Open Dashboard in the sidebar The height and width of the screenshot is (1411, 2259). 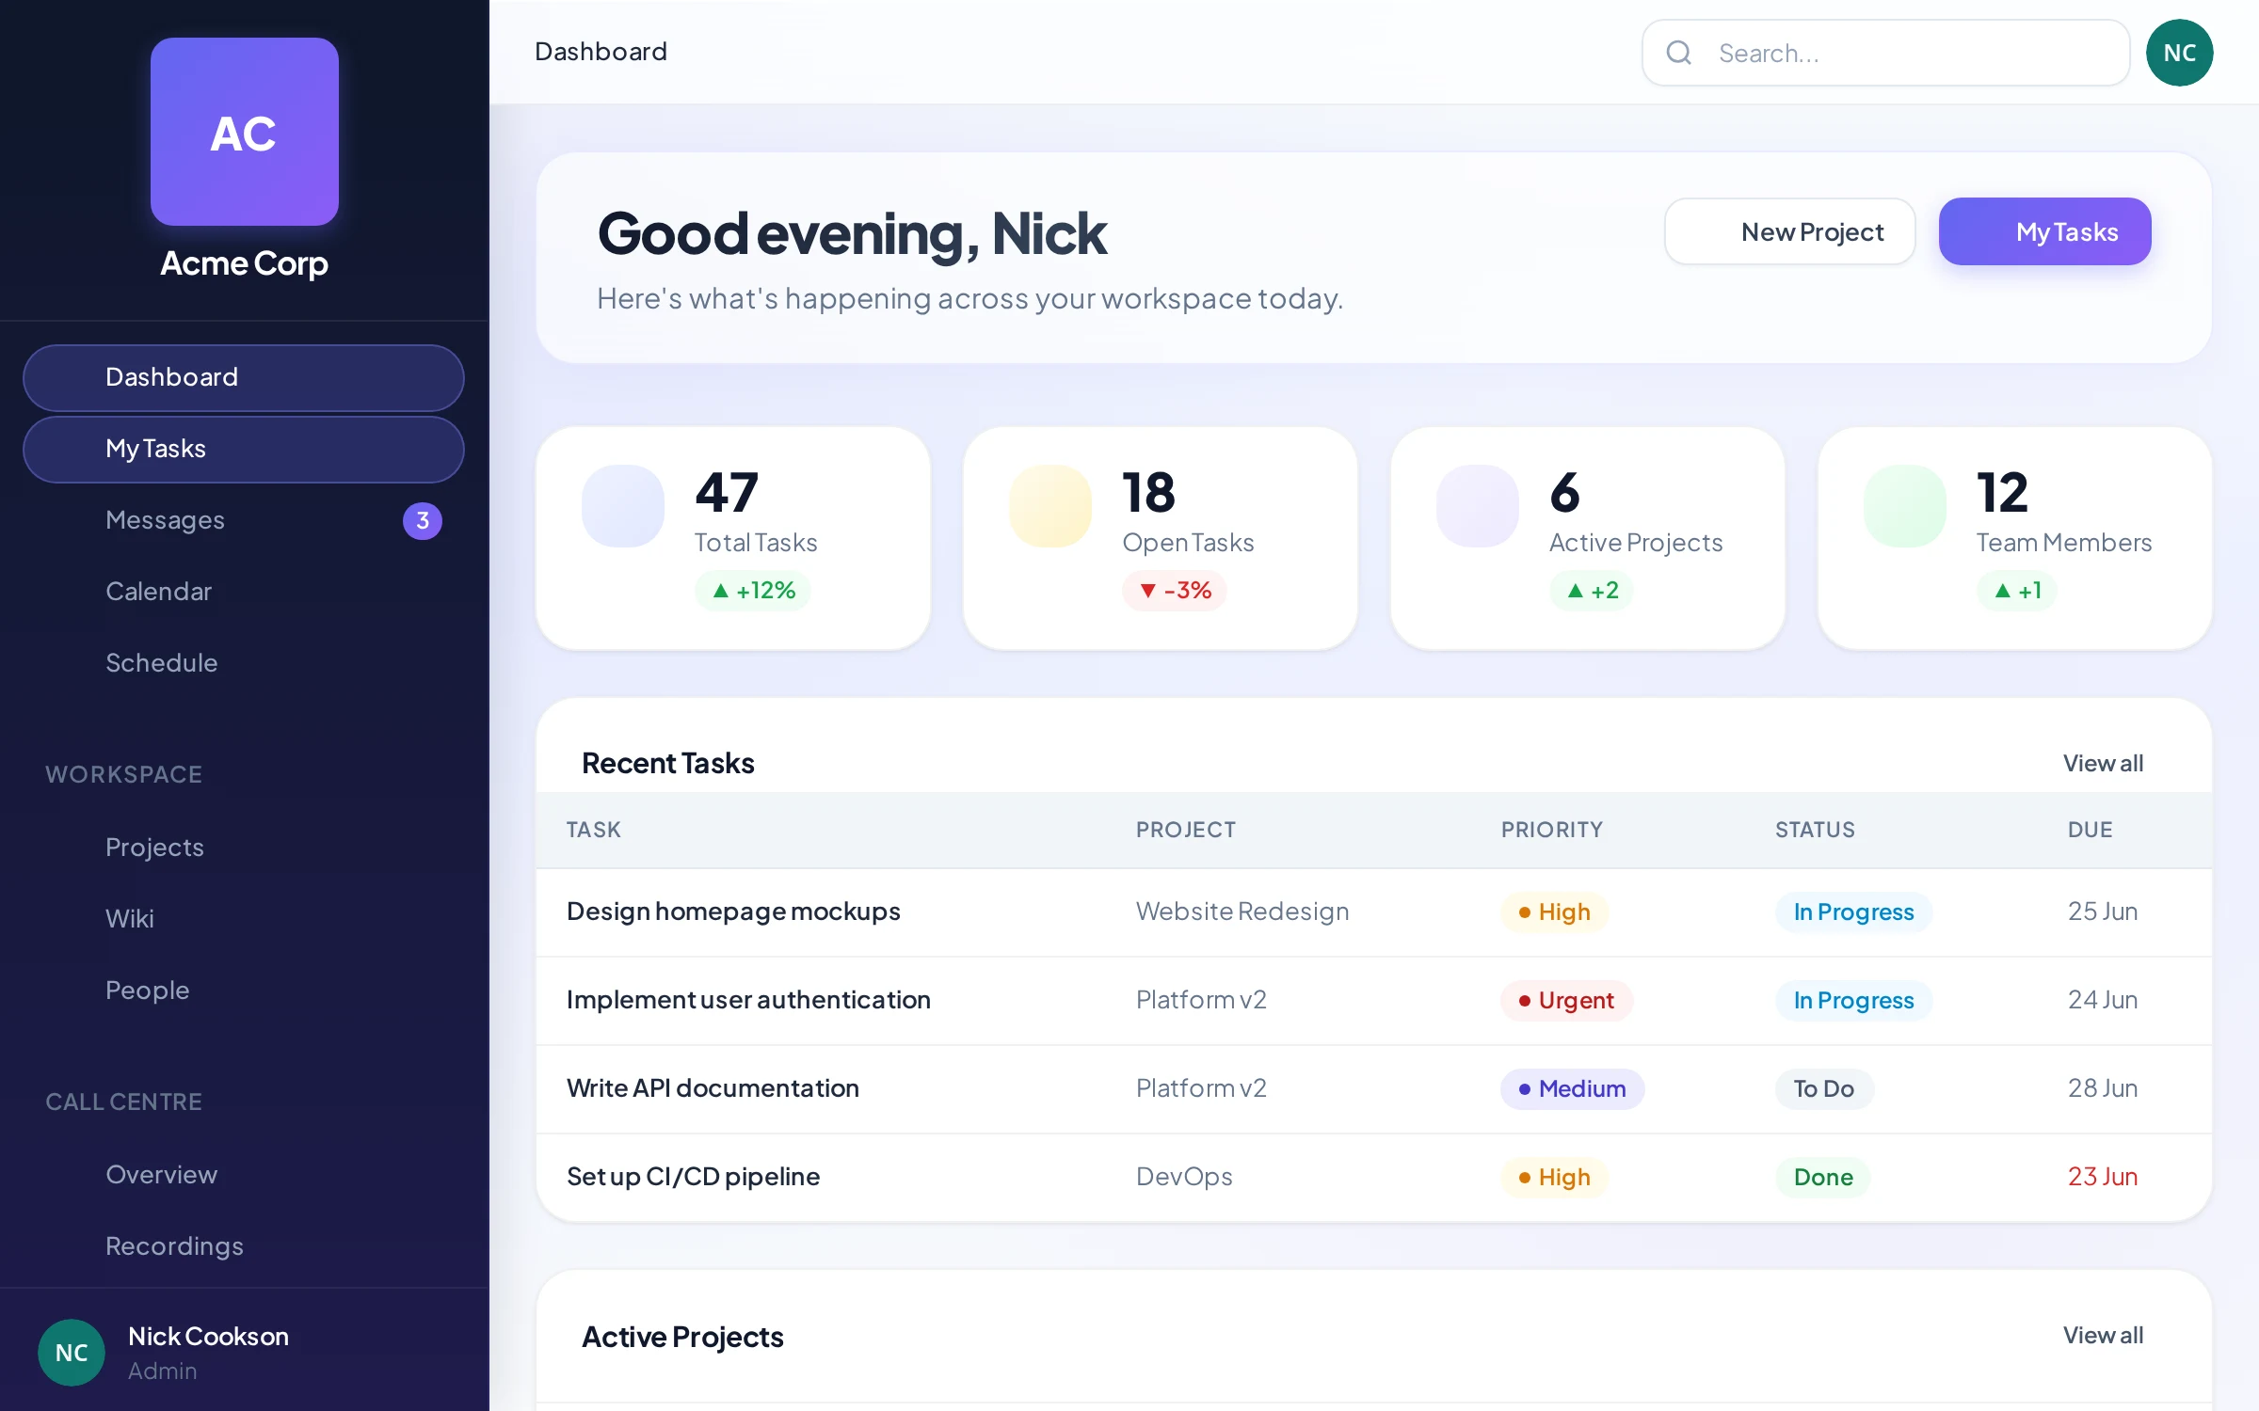[244, 377]
